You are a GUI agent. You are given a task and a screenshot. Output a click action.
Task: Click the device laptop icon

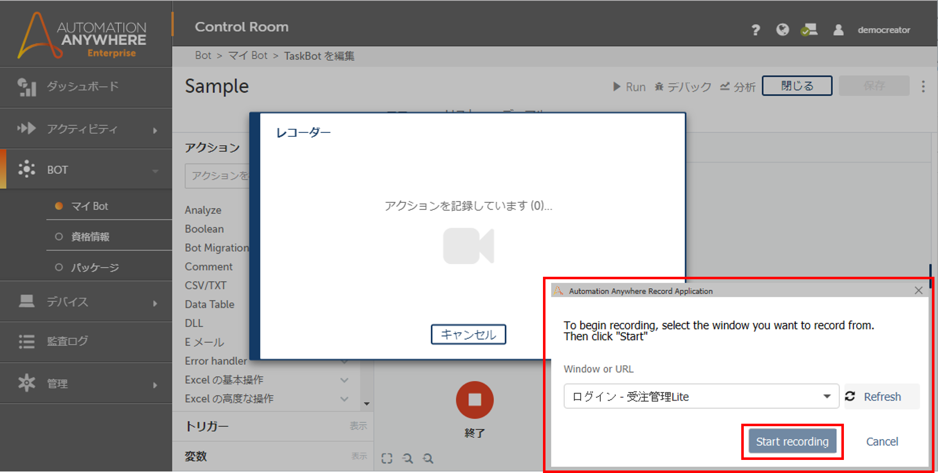pyautogui.click(x=27, y=301)
